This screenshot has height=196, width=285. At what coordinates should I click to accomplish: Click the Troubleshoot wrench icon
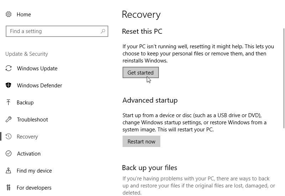pyautogui.click(x=9, y=120)
